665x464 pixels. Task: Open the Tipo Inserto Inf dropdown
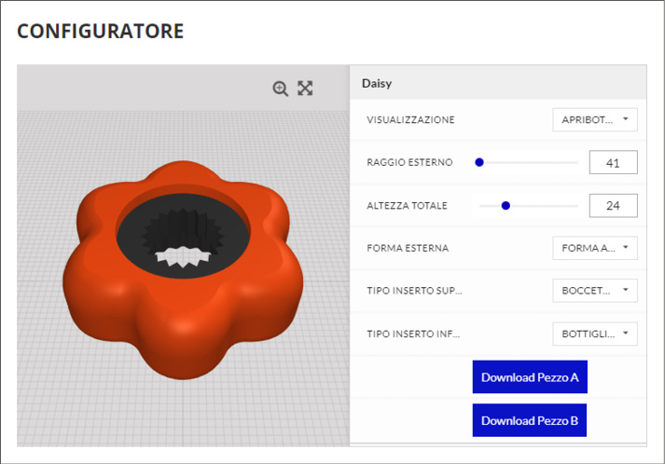click(x=595, y=334)
